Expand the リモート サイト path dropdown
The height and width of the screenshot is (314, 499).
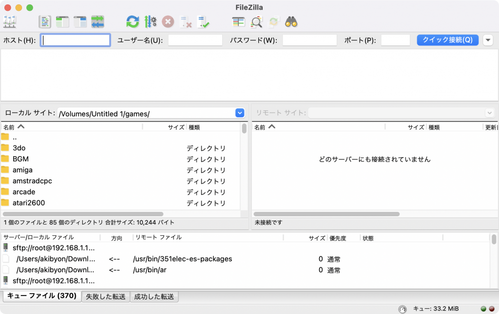tap(489, 113)
